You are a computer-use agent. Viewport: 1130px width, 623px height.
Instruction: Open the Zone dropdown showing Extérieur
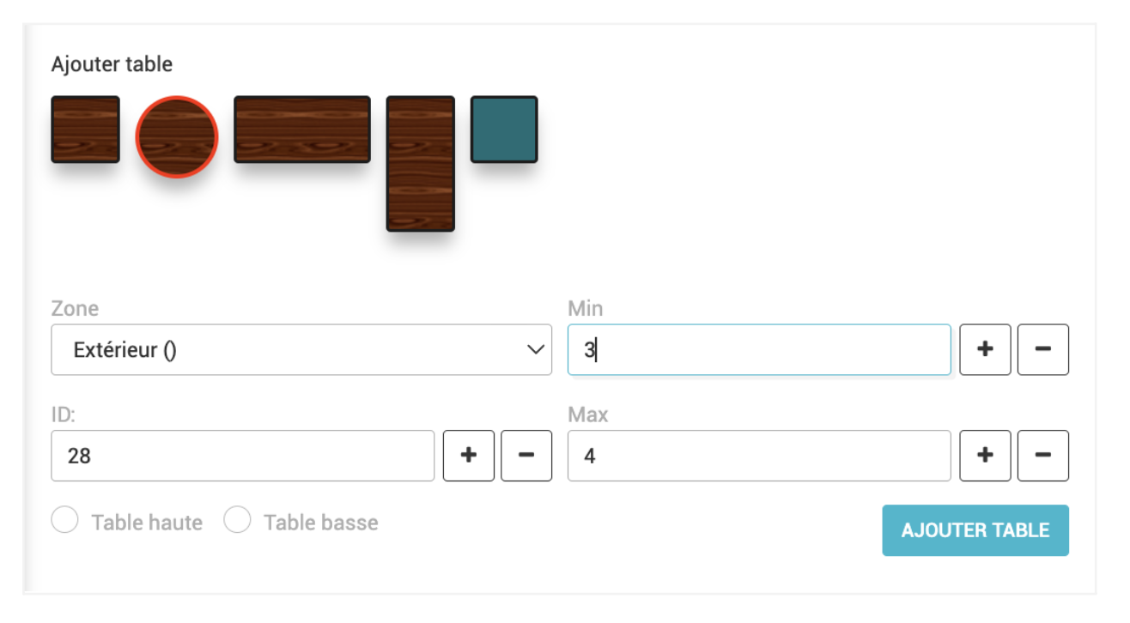[x=292, y=349]
